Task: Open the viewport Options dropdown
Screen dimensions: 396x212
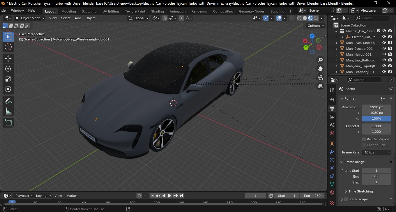Action: tap(316, 26)
